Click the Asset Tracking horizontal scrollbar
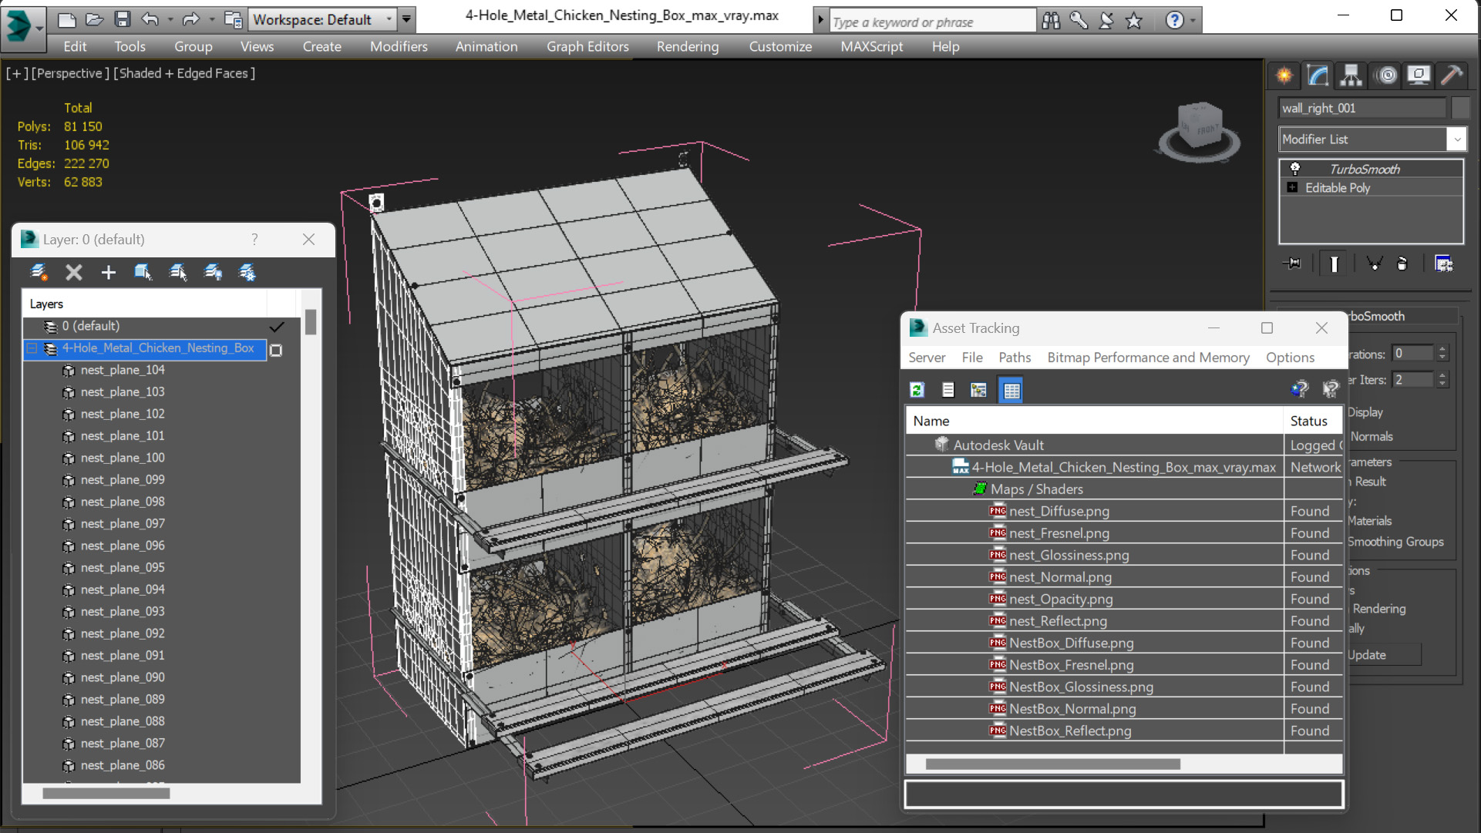This screenshot has height=833, width=1481. [1052, 764]
